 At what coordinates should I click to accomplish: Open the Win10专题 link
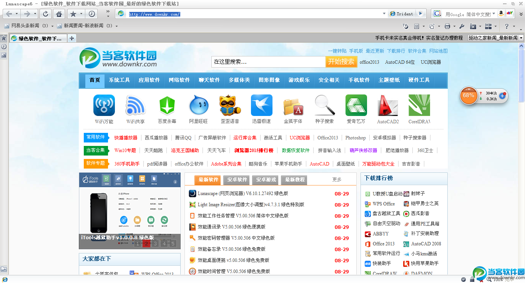125,151
